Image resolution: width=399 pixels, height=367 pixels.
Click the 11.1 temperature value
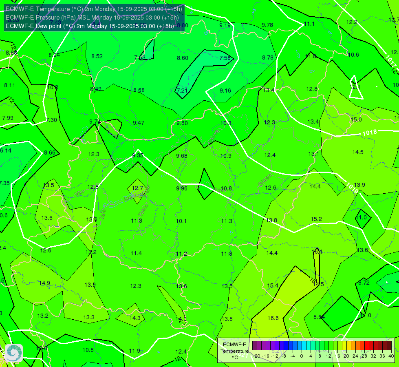(x=309, y=24)
